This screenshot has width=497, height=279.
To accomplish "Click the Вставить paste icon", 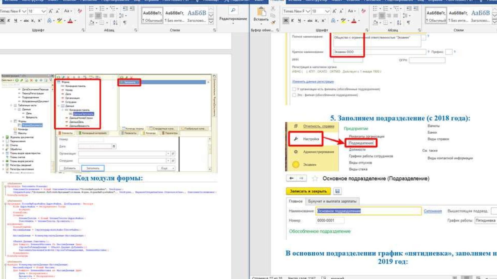I will point(261,12).
